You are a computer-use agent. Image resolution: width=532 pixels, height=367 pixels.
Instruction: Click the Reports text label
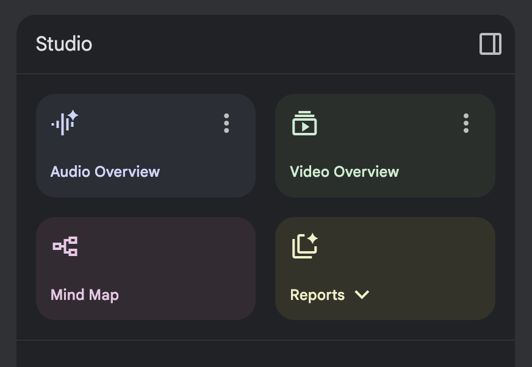(x=318, y=295)
